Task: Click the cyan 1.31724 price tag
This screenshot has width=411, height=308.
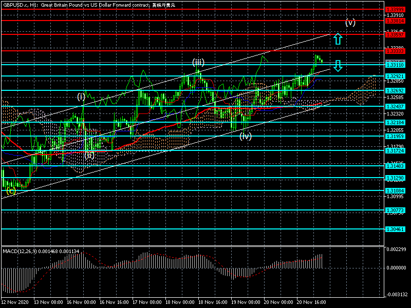Action: [395, 150]
